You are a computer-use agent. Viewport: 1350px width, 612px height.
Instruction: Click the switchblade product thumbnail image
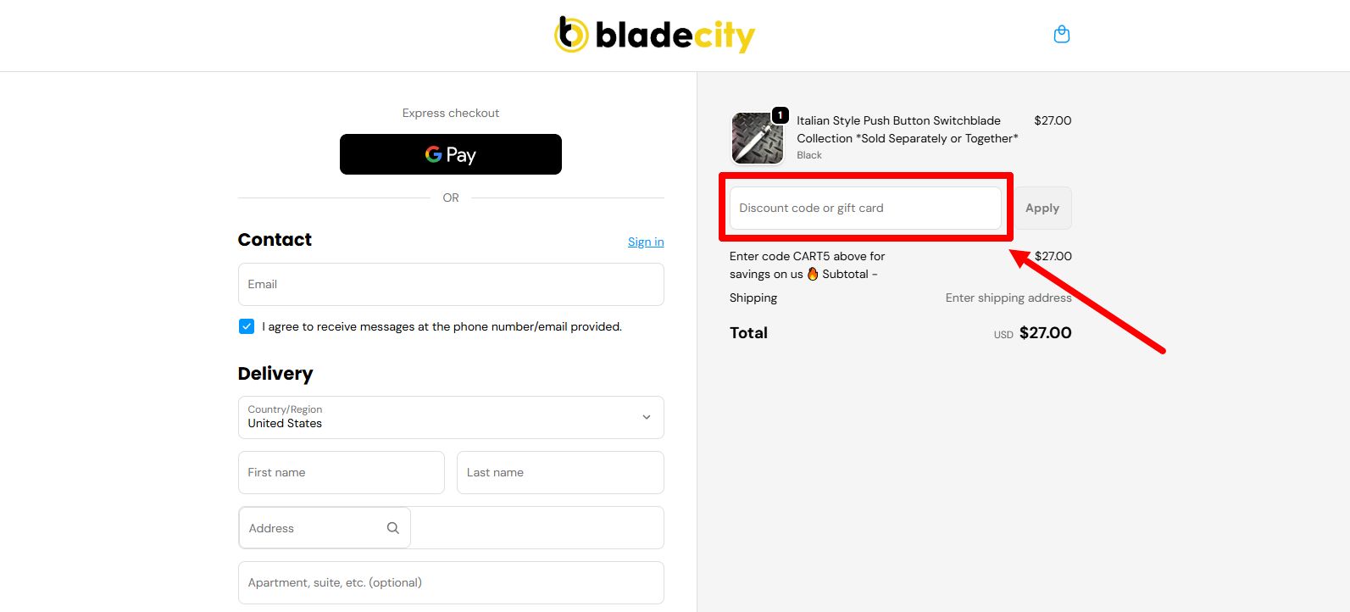(x=757, y=137)
